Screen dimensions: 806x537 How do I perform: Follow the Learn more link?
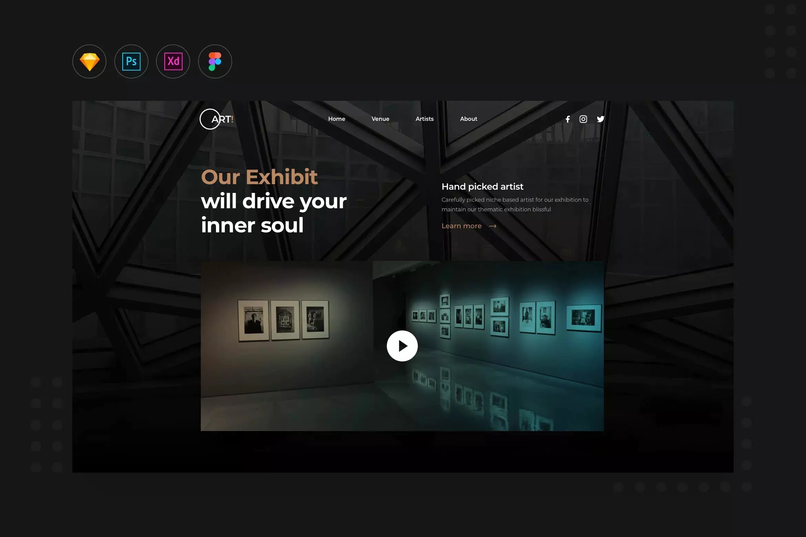(462, 226)
